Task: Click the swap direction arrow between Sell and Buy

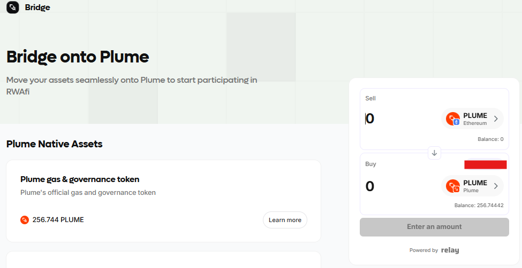Action: pos(434,153)
